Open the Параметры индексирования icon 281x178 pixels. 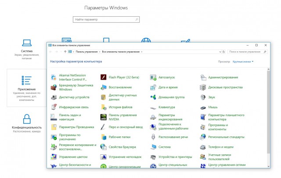coord(153,117)
